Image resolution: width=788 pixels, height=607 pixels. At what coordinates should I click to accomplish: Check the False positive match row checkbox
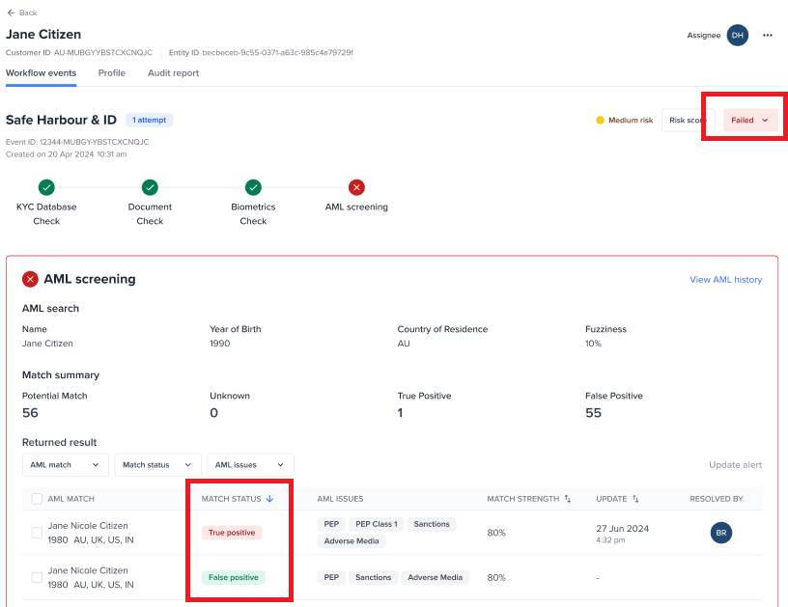point(37,577)
